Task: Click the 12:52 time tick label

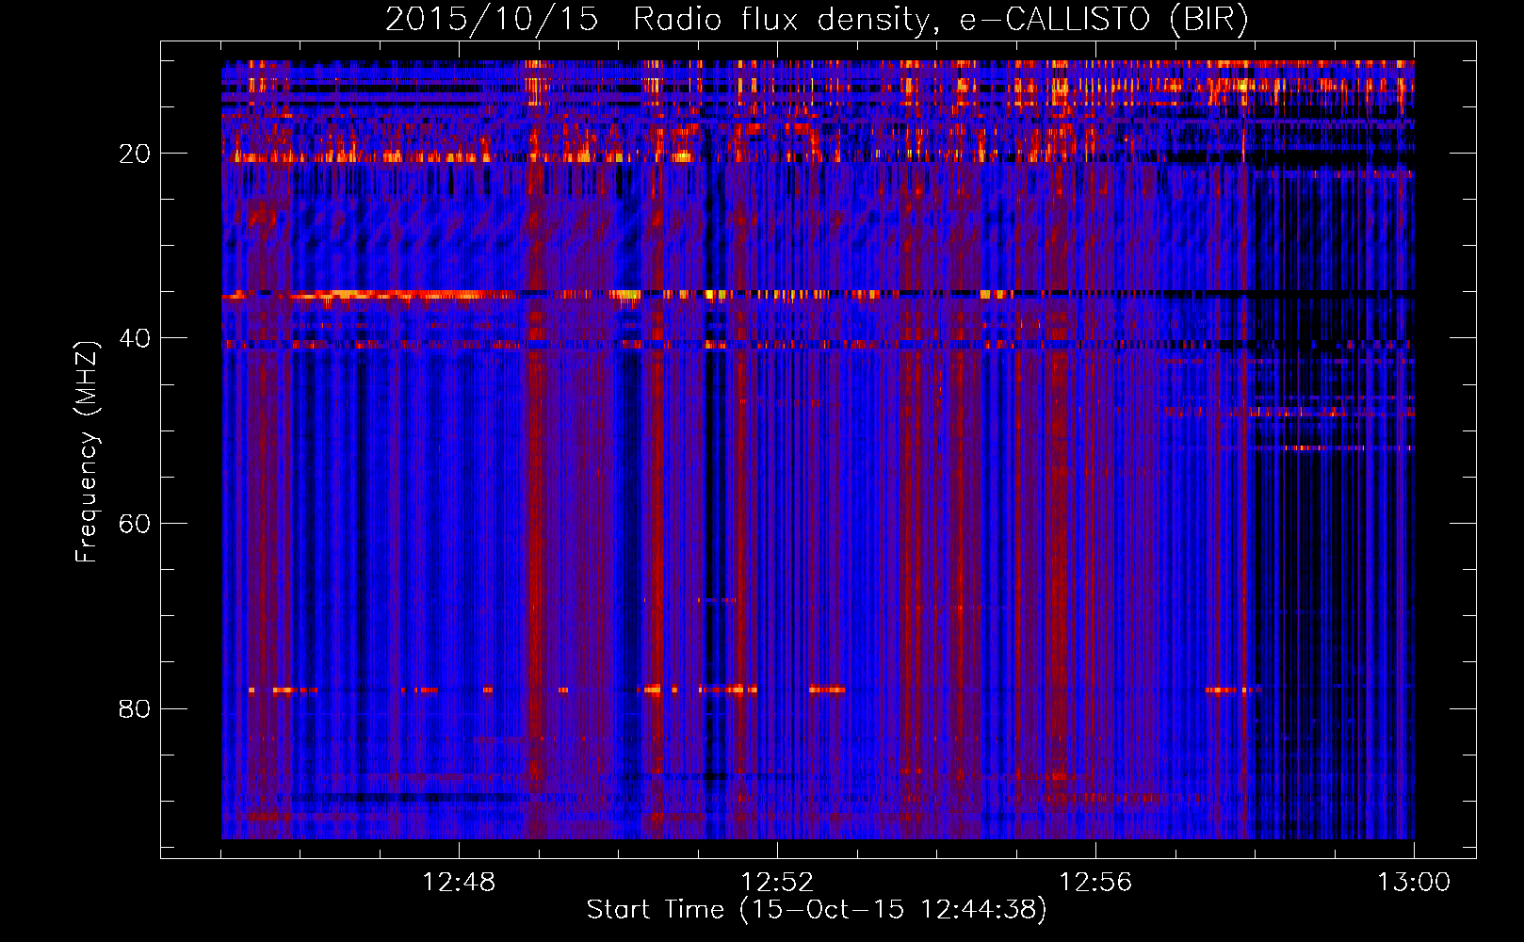Action: 777,883
